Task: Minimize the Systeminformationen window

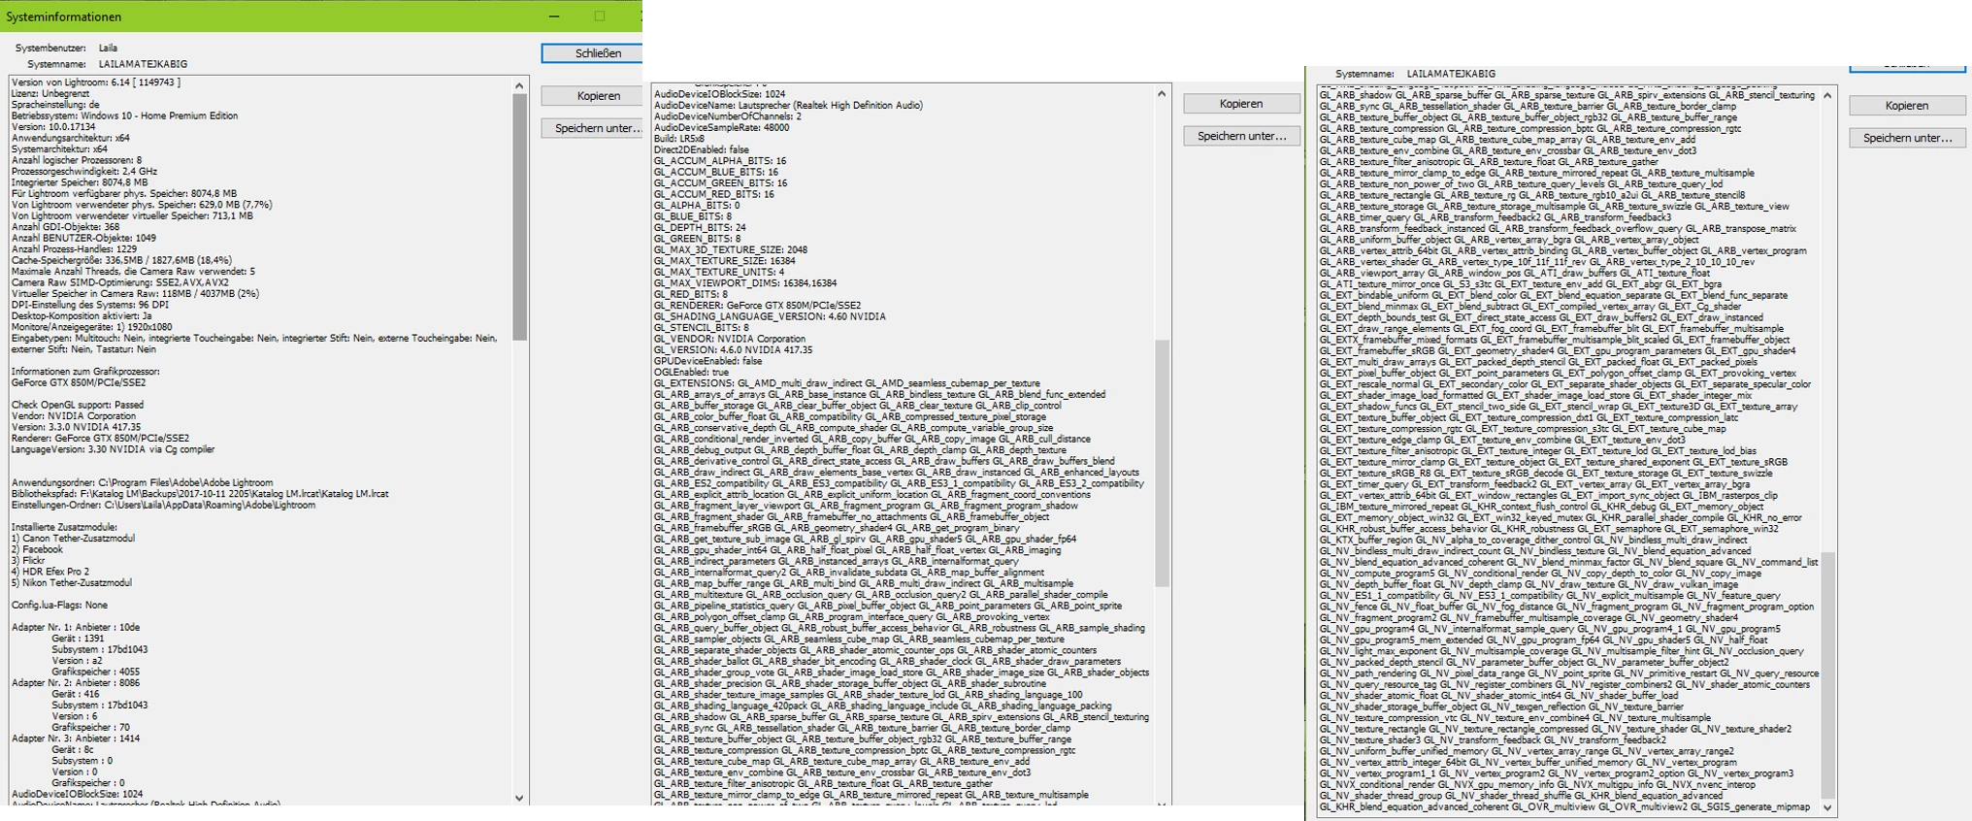Action: (x=554, y=16)
